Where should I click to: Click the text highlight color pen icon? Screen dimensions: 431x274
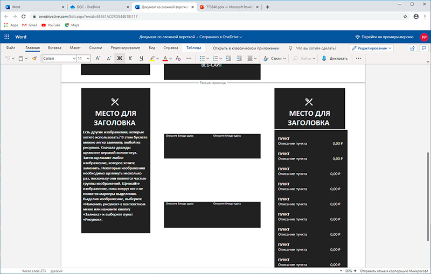coord(152,58)
